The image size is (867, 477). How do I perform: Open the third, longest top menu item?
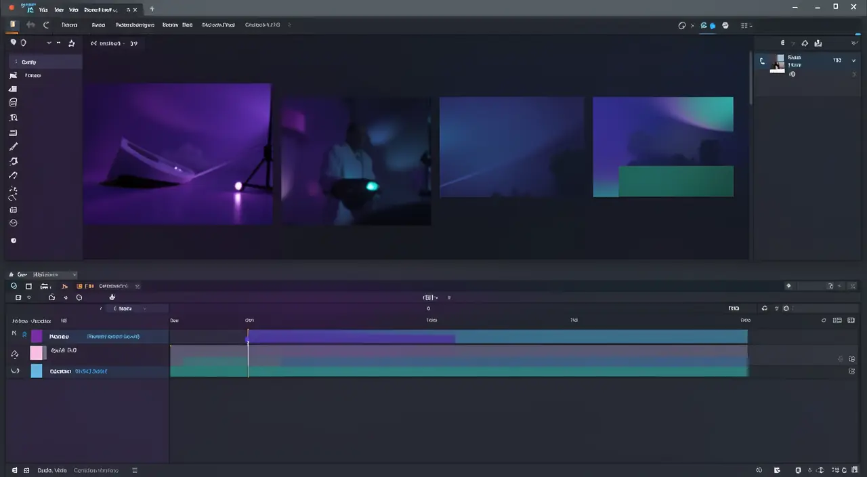coord(135,25)
